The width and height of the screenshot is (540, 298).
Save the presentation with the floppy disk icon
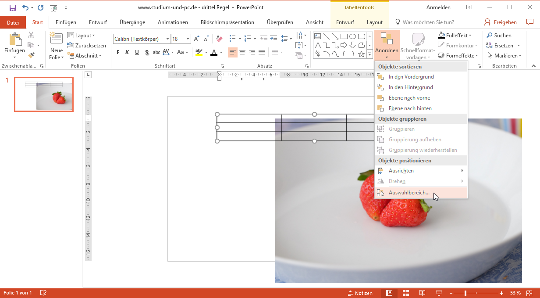pyautogui.click(x=12, y=7)
